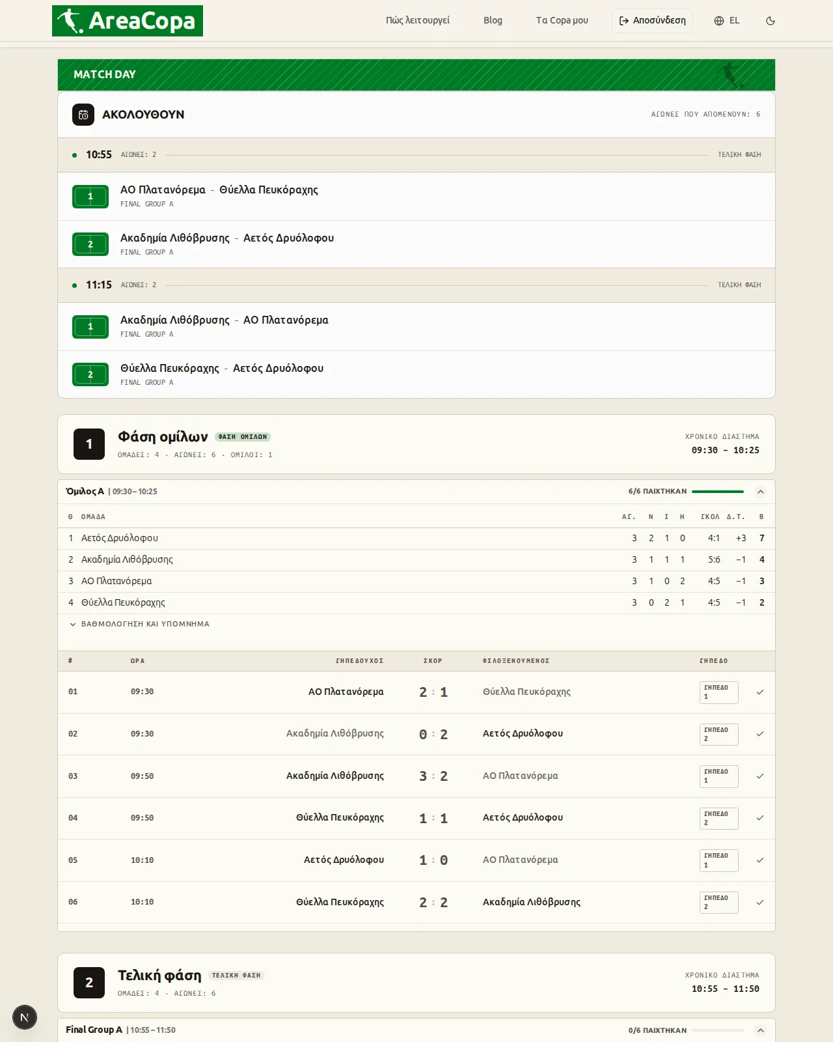833x1042 pixels.
Task: Open ΓΗΠΕΔΟ 1 box for match 05
Action: [x=719, y=860]
